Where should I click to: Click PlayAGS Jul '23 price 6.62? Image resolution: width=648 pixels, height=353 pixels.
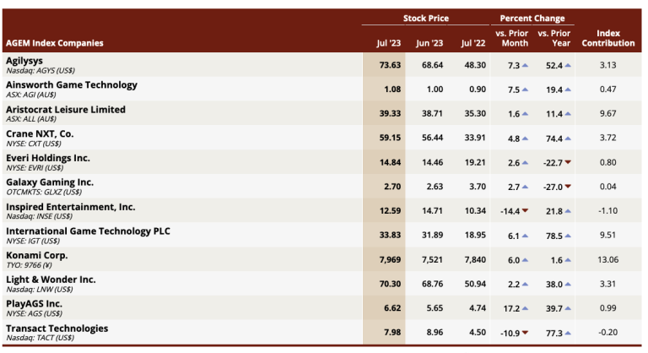click(x=392, y=308)
